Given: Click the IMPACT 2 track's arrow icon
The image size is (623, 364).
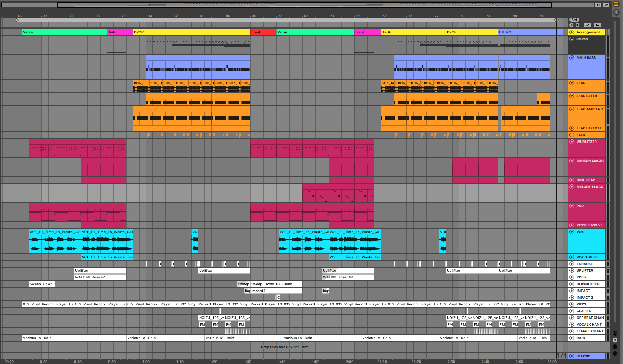Looking at the screenshot, I should point(572,298).
